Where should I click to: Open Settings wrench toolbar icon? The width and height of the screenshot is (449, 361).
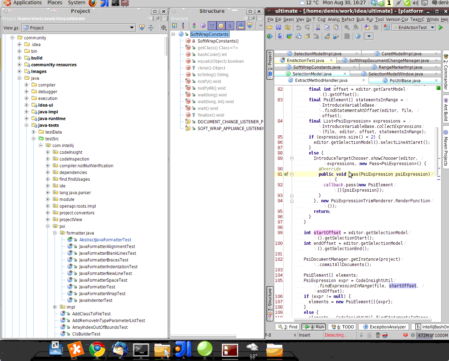(x=327, y=36)
